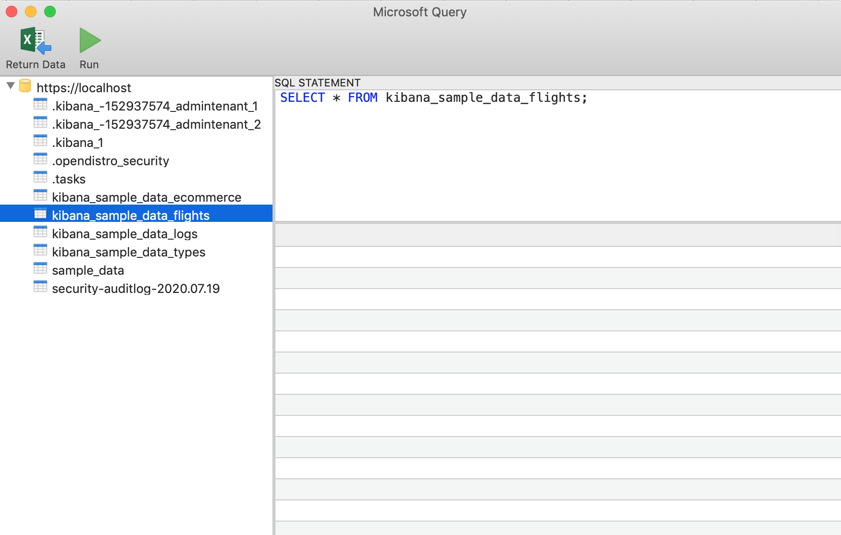The image size is (841, 535).
Task: Click table icon beside kibana_sample_data_ecommerce
Action: tap(40, 195)
